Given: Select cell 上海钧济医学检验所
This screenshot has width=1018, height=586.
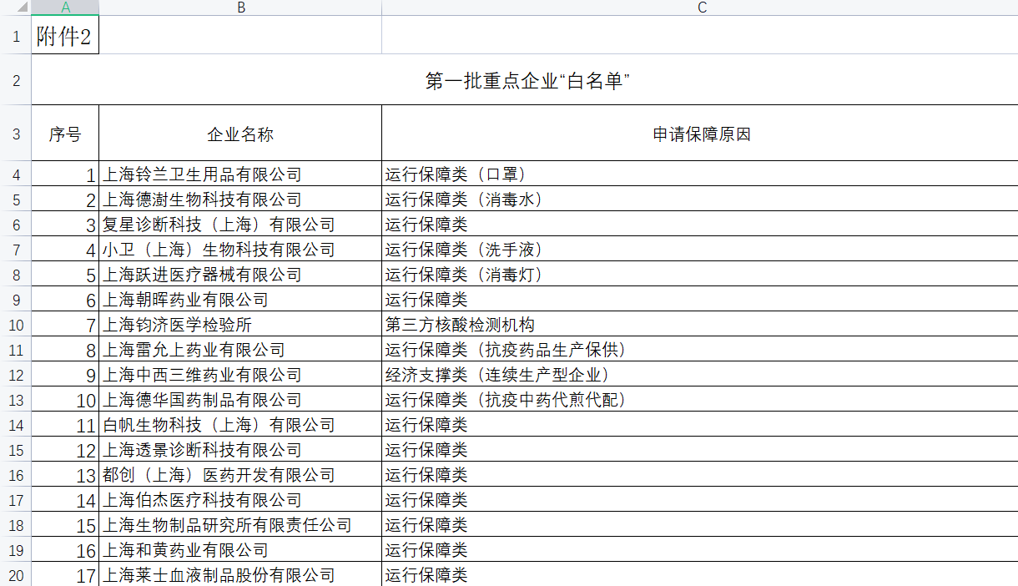Looking at the screenshot, I should (x=240, y=325).
